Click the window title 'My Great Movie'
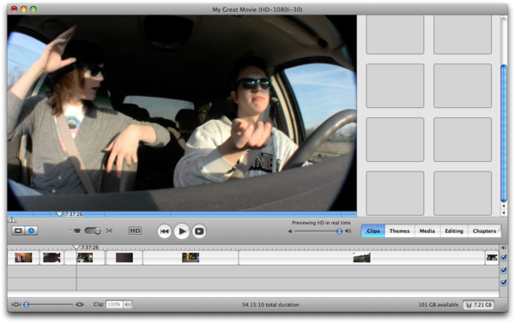Image resolution: width=515 pixels, height=323 pixels. click(x=257, y=9)
